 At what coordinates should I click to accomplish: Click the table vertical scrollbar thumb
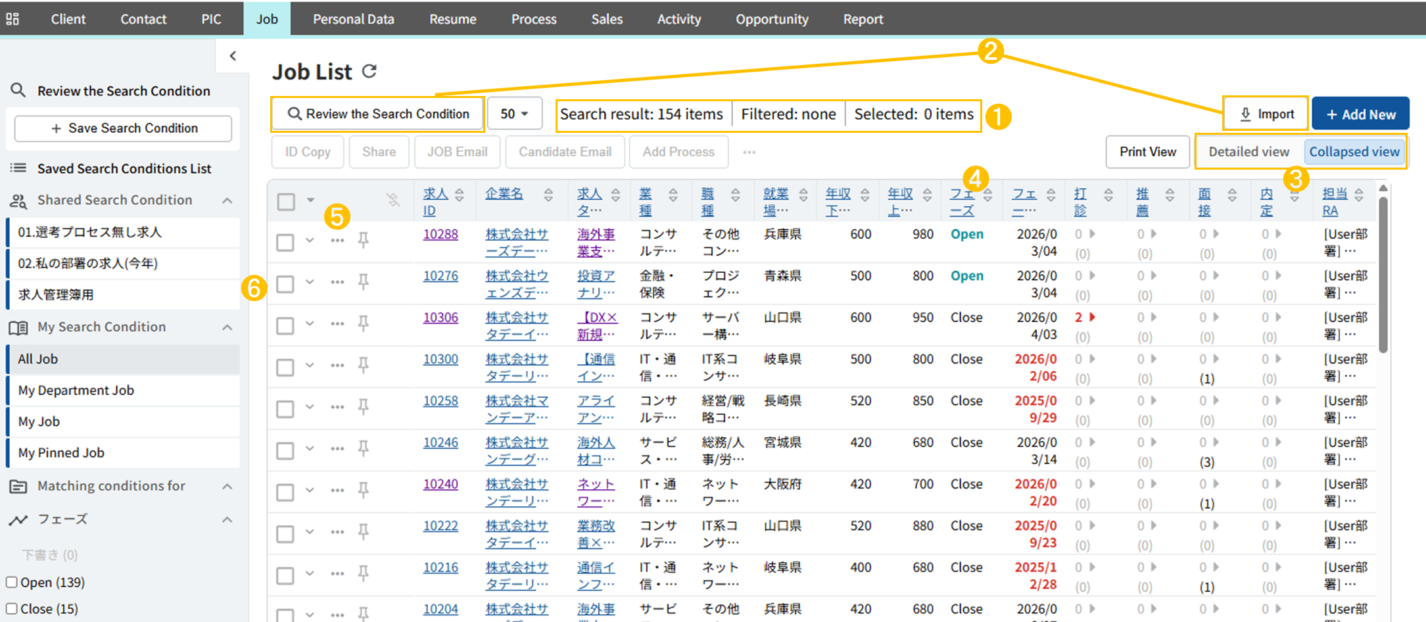point(1383,274)
